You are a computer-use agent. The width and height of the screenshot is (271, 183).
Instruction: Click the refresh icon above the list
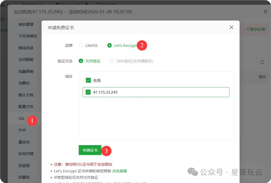(262, 63)
